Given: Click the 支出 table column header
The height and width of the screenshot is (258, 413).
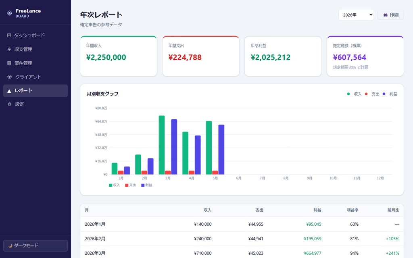Looking at the screenshot, I should (259, 210).
